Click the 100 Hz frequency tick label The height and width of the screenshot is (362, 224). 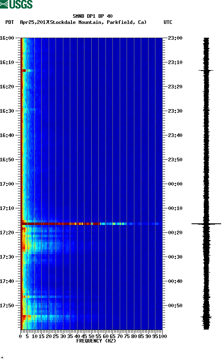coord(162,336)
